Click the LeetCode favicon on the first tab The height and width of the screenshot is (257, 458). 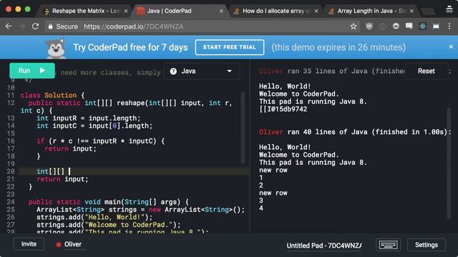tap(46, 11)
